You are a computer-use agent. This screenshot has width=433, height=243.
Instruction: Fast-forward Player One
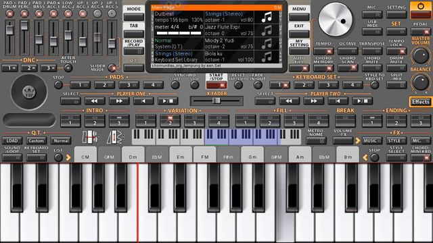(x=119, y=101)
